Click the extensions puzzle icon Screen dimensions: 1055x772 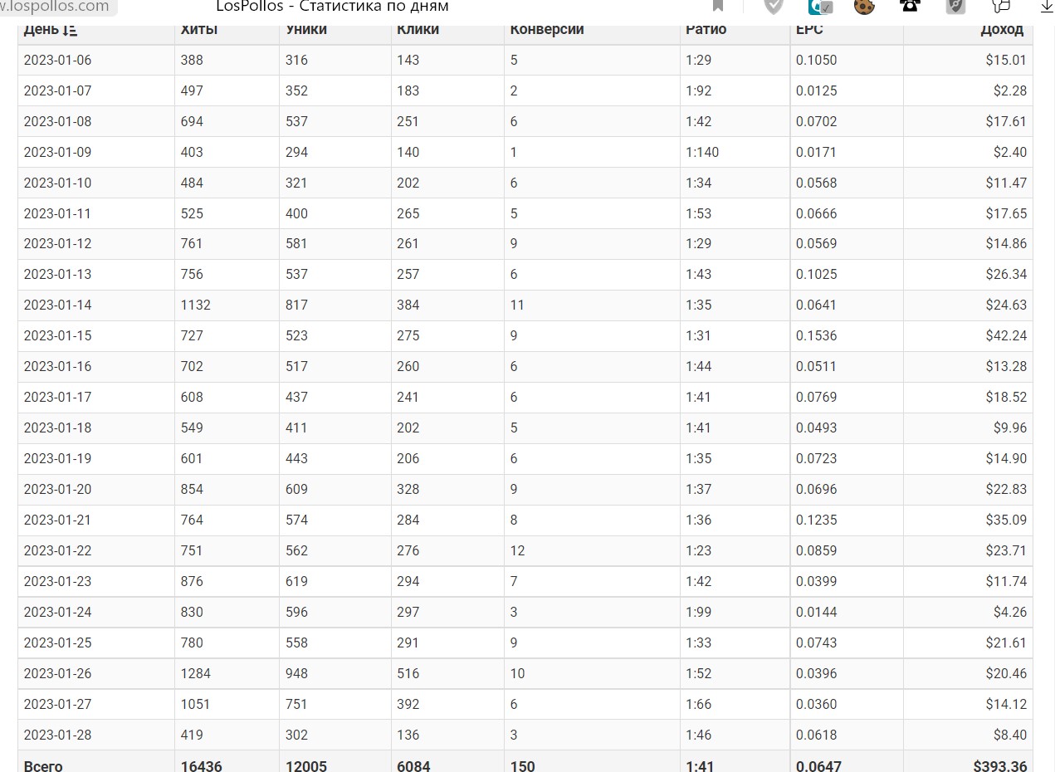[1001, 6]
